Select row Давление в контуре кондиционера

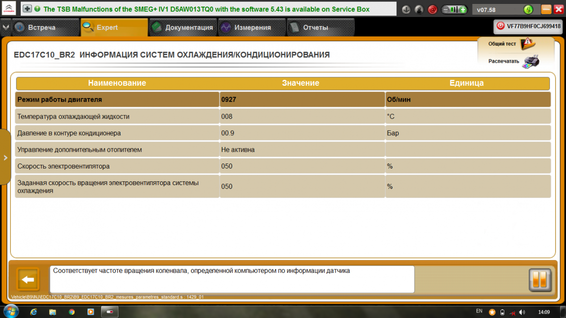click(283, 133)
